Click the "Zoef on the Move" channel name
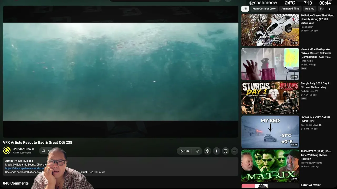 coord(309,125)
